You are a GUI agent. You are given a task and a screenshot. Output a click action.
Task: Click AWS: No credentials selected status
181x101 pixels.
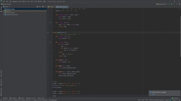click(x=156, y=100)
